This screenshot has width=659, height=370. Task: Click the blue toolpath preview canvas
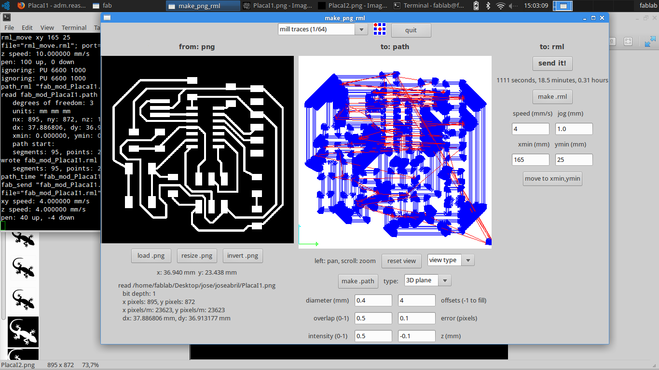395,152
